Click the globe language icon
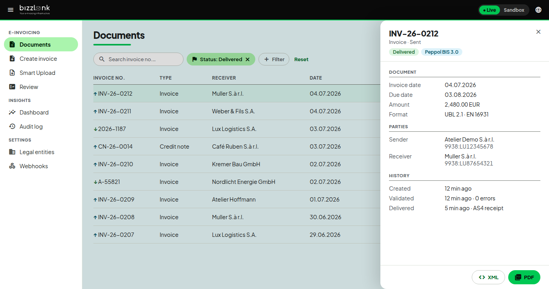Image resolution: width=549 pixels, height=289 pixels. (538, 10)
